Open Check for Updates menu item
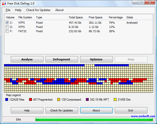 click(x=38, y=10)
